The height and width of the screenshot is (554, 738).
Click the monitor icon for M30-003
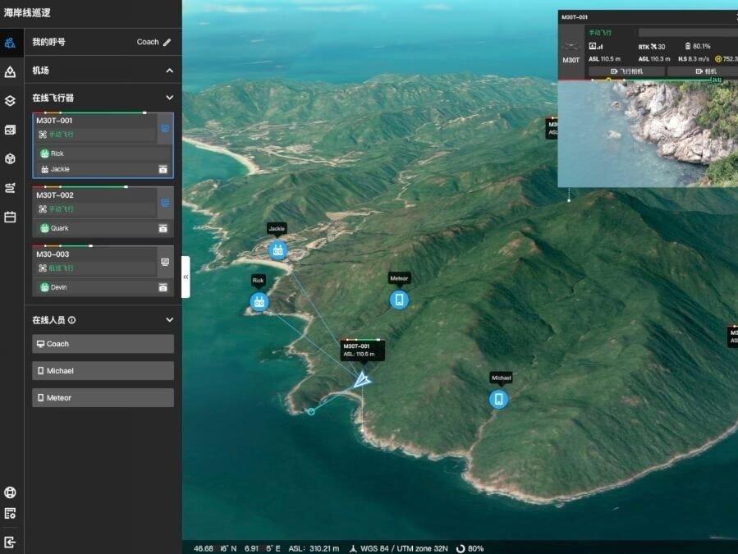[x=165, y=262]
